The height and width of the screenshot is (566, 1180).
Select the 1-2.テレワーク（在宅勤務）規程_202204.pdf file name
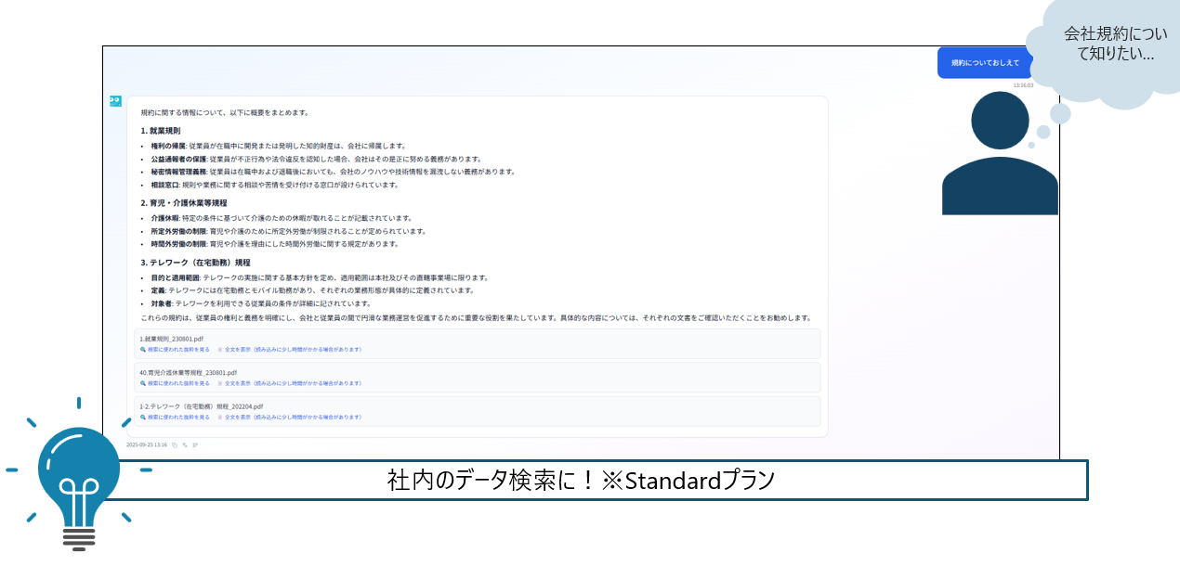click(201, 406)
